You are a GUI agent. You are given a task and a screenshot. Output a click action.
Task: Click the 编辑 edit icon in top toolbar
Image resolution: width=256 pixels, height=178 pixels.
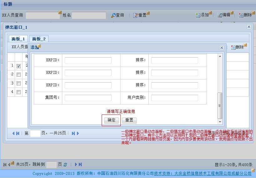220,15
